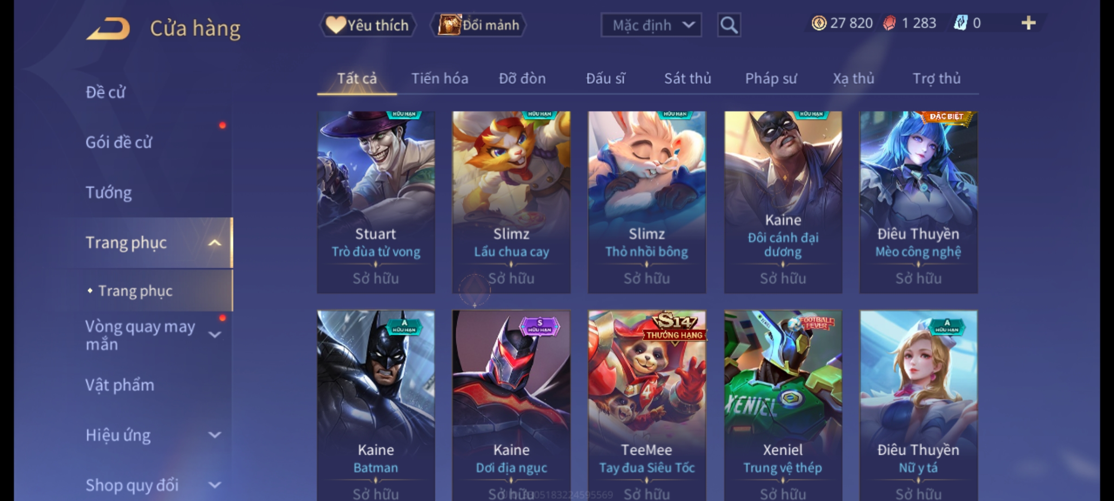Expand Shop quy đổi section
Viewport: 1114px width, 501px height.
click(214, 485)
